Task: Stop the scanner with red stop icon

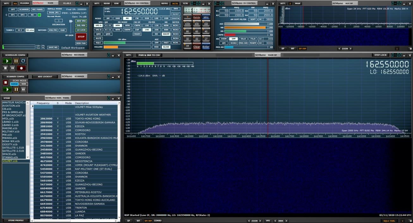Action: tap(5, 83)
